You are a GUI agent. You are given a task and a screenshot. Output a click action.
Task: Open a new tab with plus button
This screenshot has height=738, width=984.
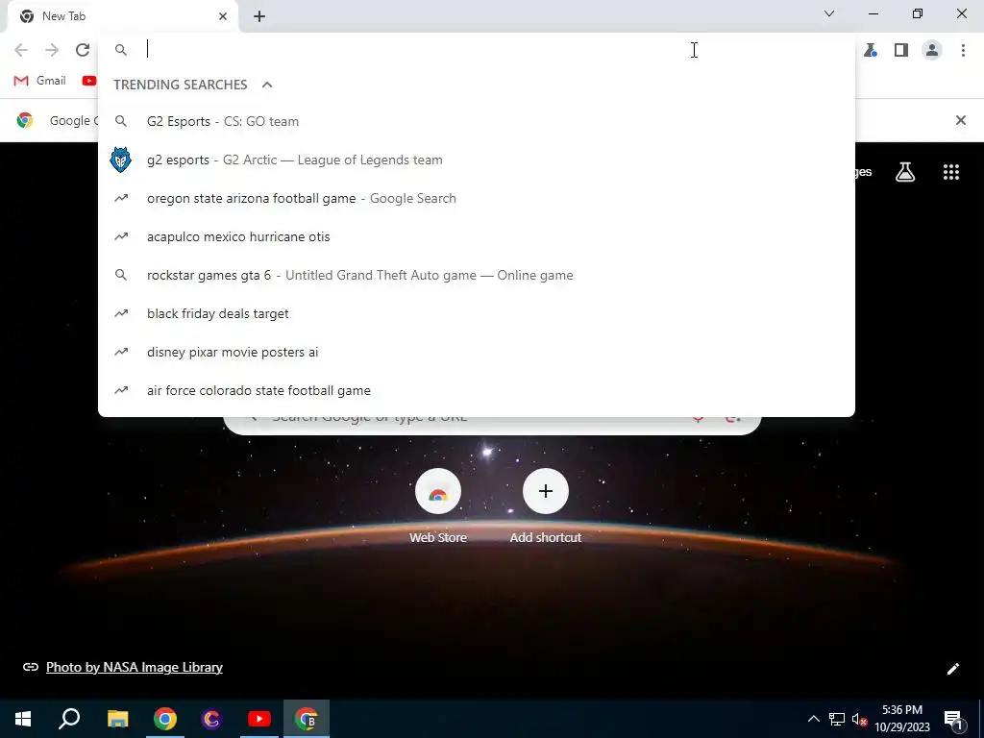(x=259, y=16)
